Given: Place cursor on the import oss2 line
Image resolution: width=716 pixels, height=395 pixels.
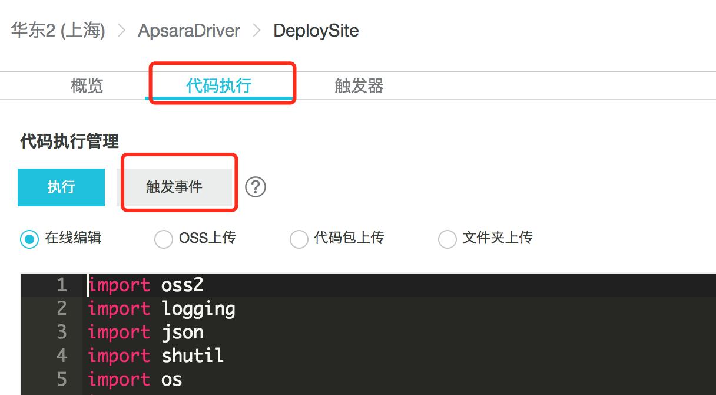Looking at the screenshot, I should [x=153, y=285].
